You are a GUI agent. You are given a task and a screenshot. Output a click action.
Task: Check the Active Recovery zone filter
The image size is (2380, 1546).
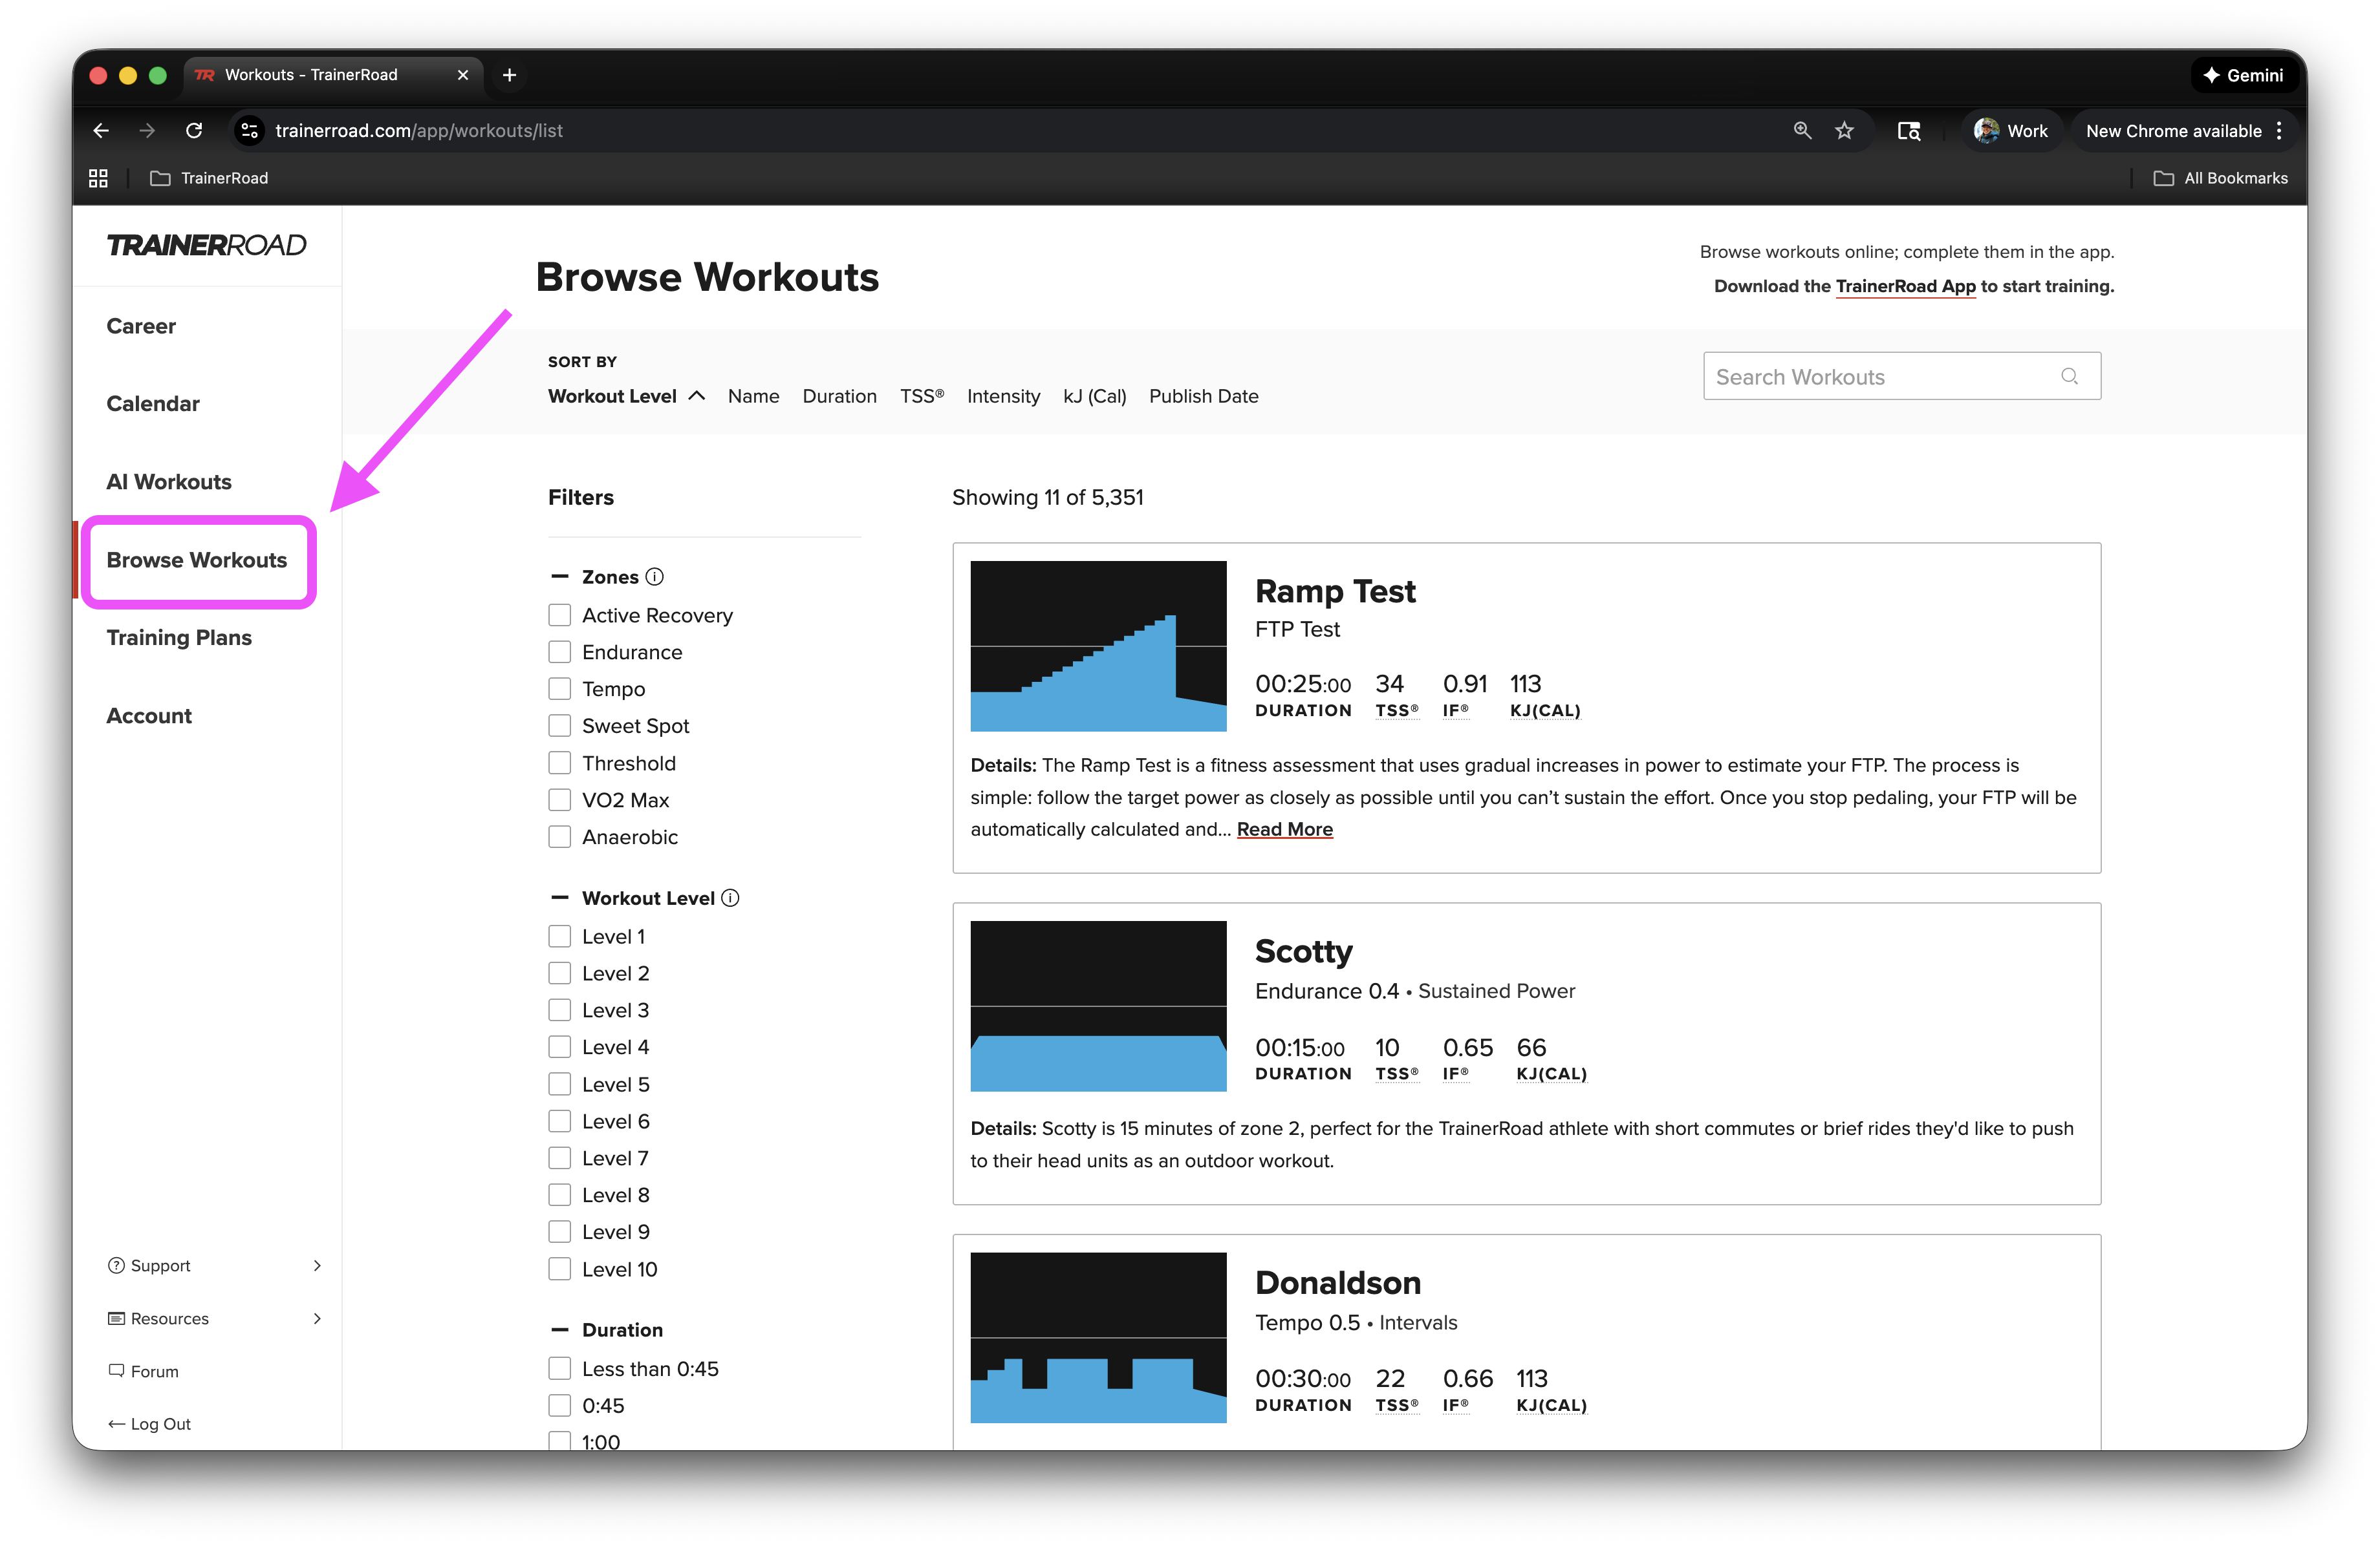point(560,615)
